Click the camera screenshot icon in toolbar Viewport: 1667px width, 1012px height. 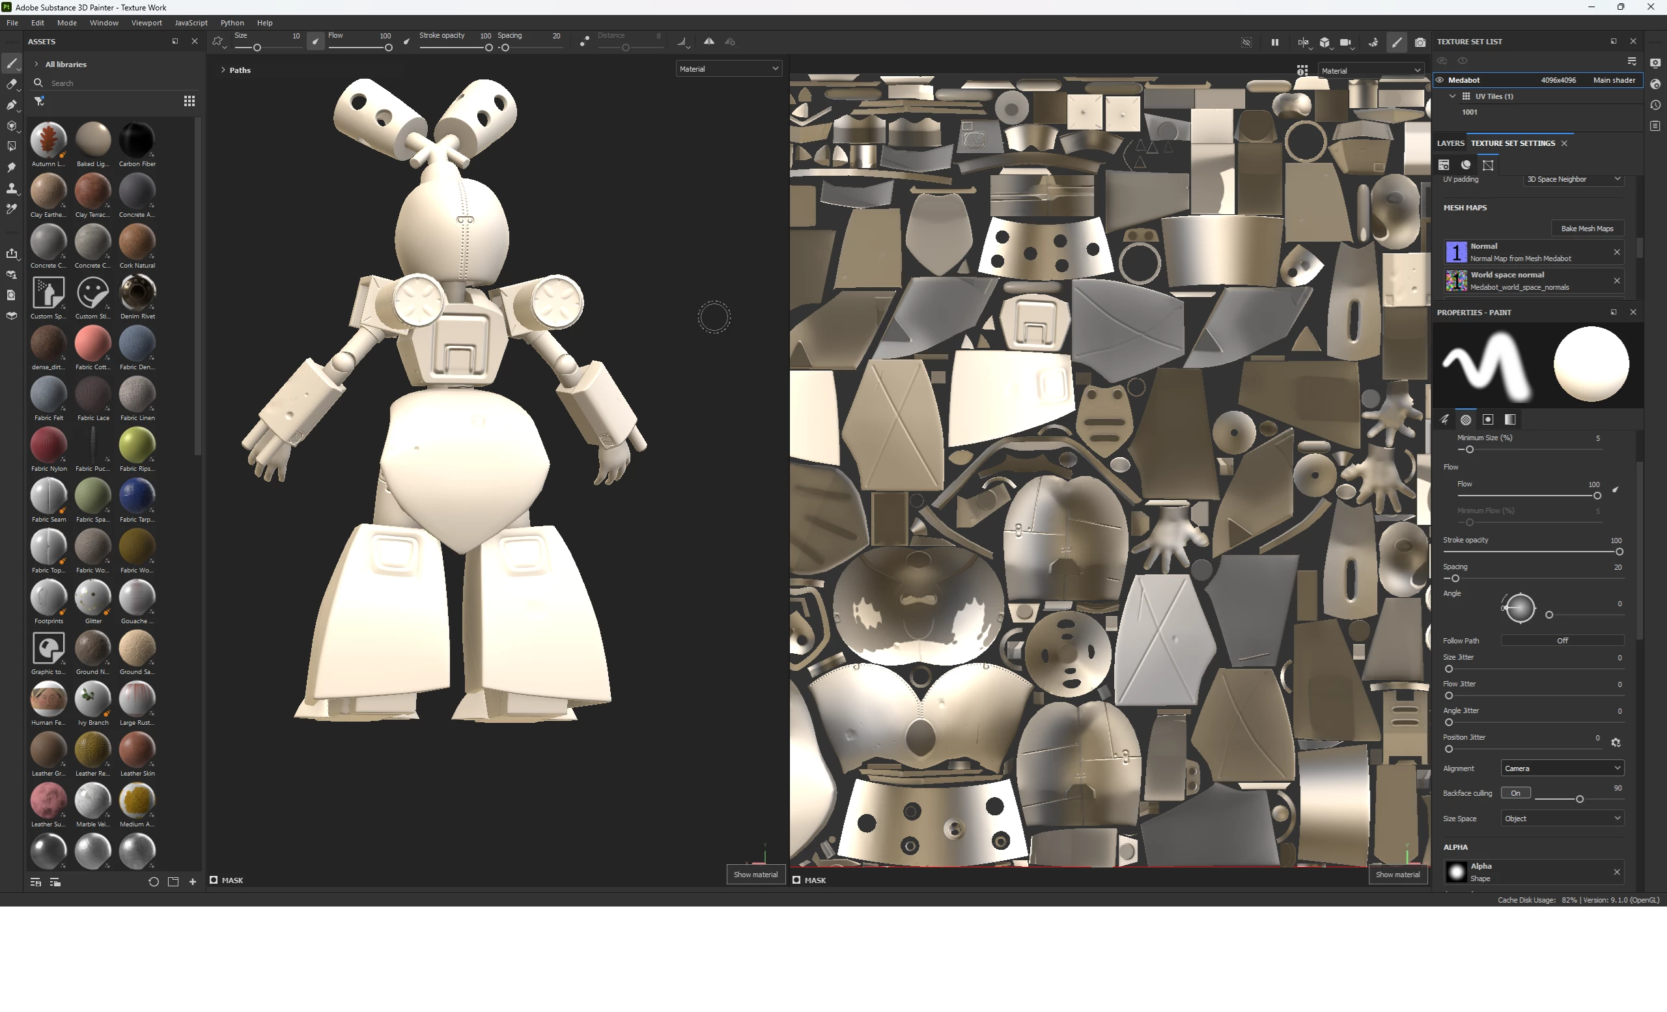coord(1420,42)
